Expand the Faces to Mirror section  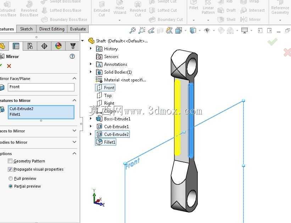click(74, 131)
